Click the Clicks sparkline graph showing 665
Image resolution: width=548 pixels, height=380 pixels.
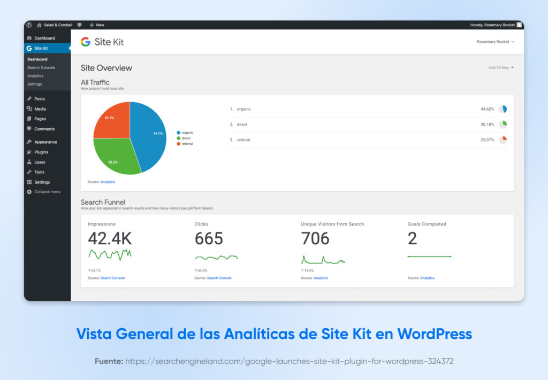click(216, 257)
